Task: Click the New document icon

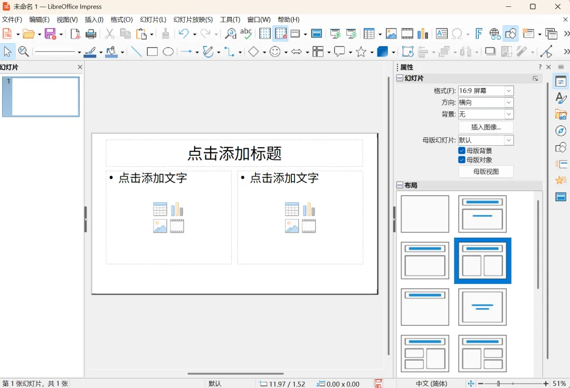Action: (7, 34)
